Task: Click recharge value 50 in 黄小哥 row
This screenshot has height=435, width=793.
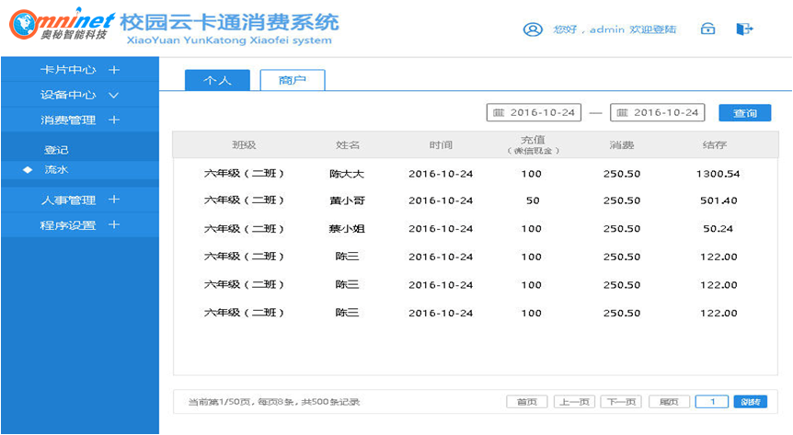Action: point(533,200)
